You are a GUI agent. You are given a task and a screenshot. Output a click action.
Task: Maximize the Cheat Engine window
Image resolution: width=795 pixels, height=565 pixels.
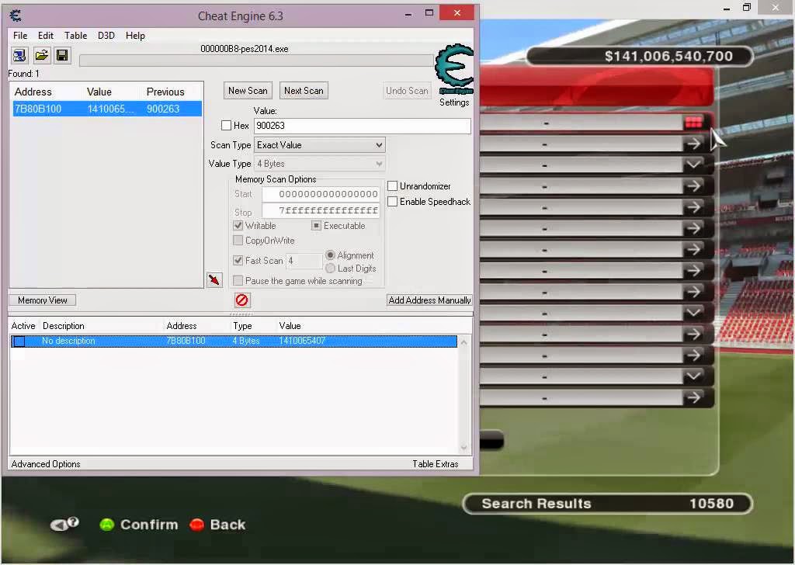[429, 13]
